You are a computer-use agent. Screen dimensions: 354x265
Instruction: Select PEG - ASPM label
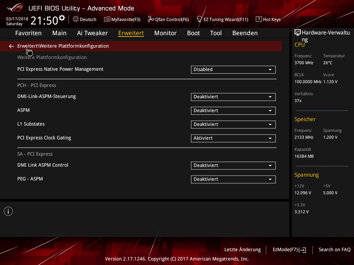tap(30, 179)
